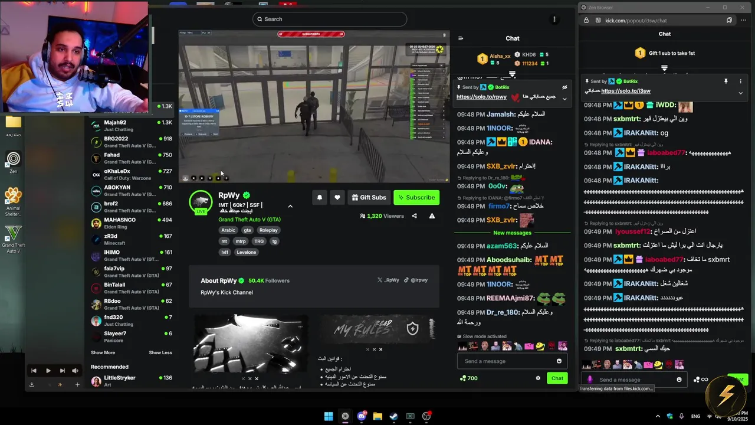Click Show More in the channel sidebar
The image size is (755, 425).
pyautogui.click(x=103, y=352)
